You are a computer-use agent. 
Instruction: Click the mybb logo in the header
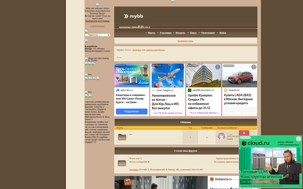tap(133, 16)
